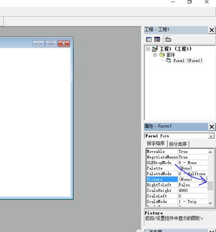Click the Form1 window's red close button
The height and width of the screenshot is (232, 216).
64,44
